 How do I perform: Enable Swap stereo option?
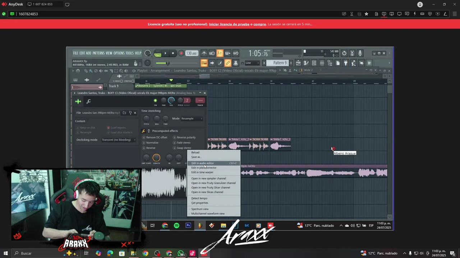tap(182, 148)
